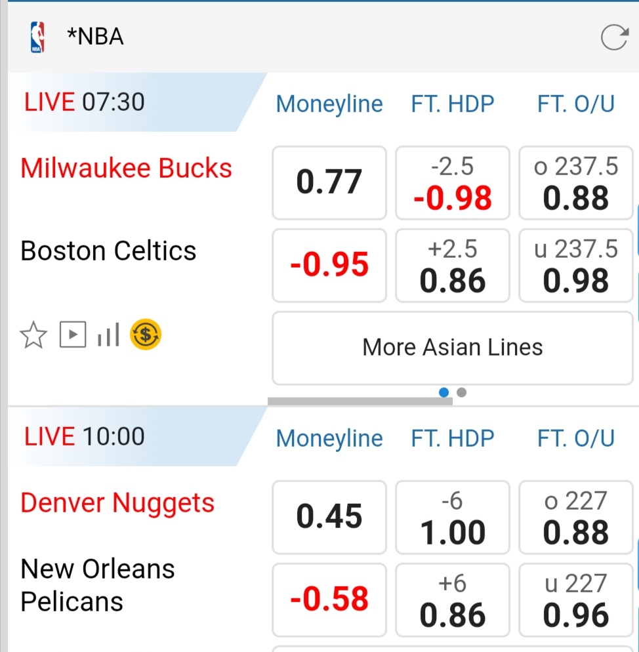Click the NBA league logo
The height and width of the screenshot is (652, 639).
pyautogui.click(x=37, y=37)
